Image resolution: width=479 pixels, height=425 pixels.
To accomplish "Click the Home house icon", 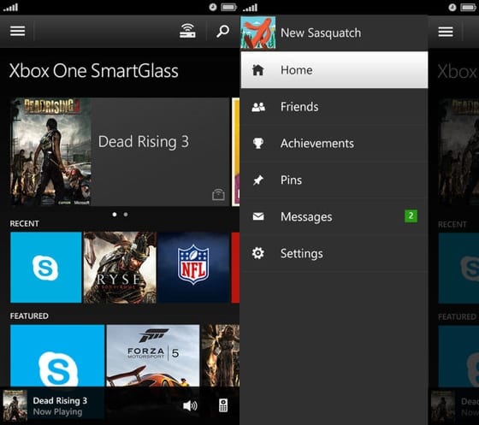I will click(258, 70).
